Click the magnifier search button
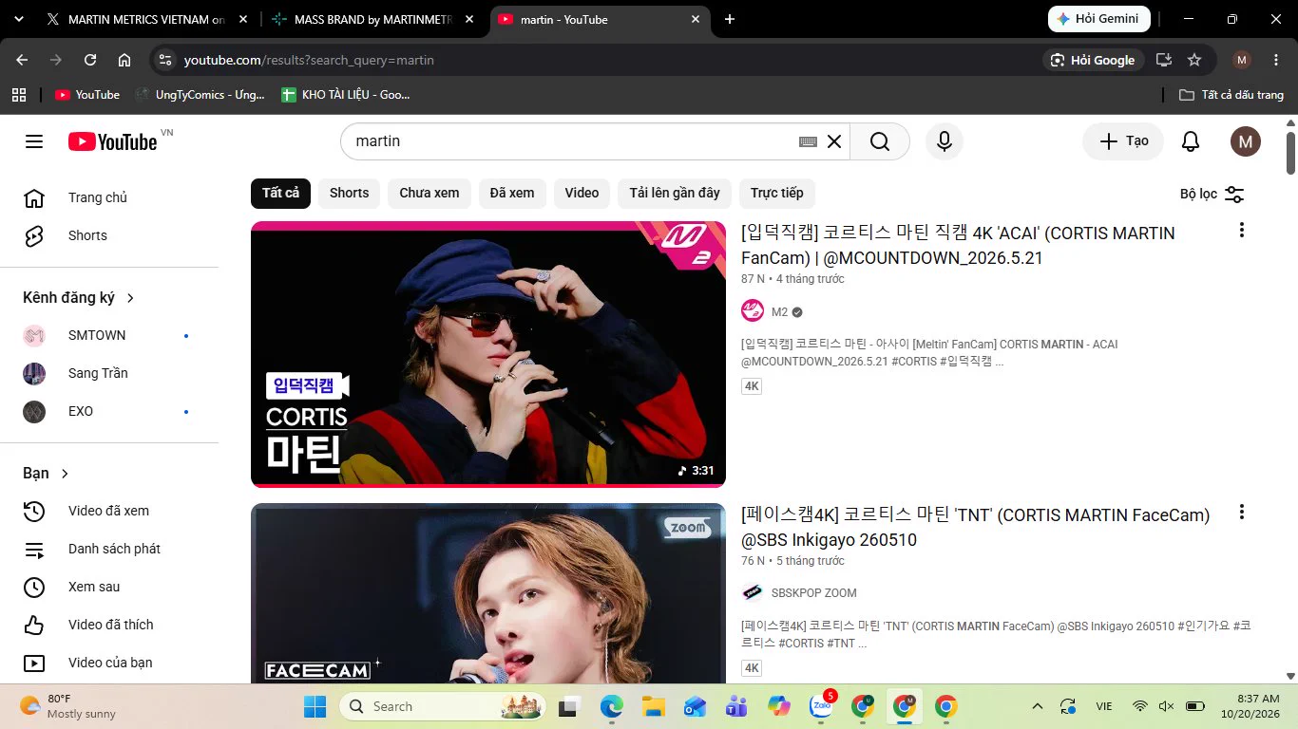 (880, 141)
